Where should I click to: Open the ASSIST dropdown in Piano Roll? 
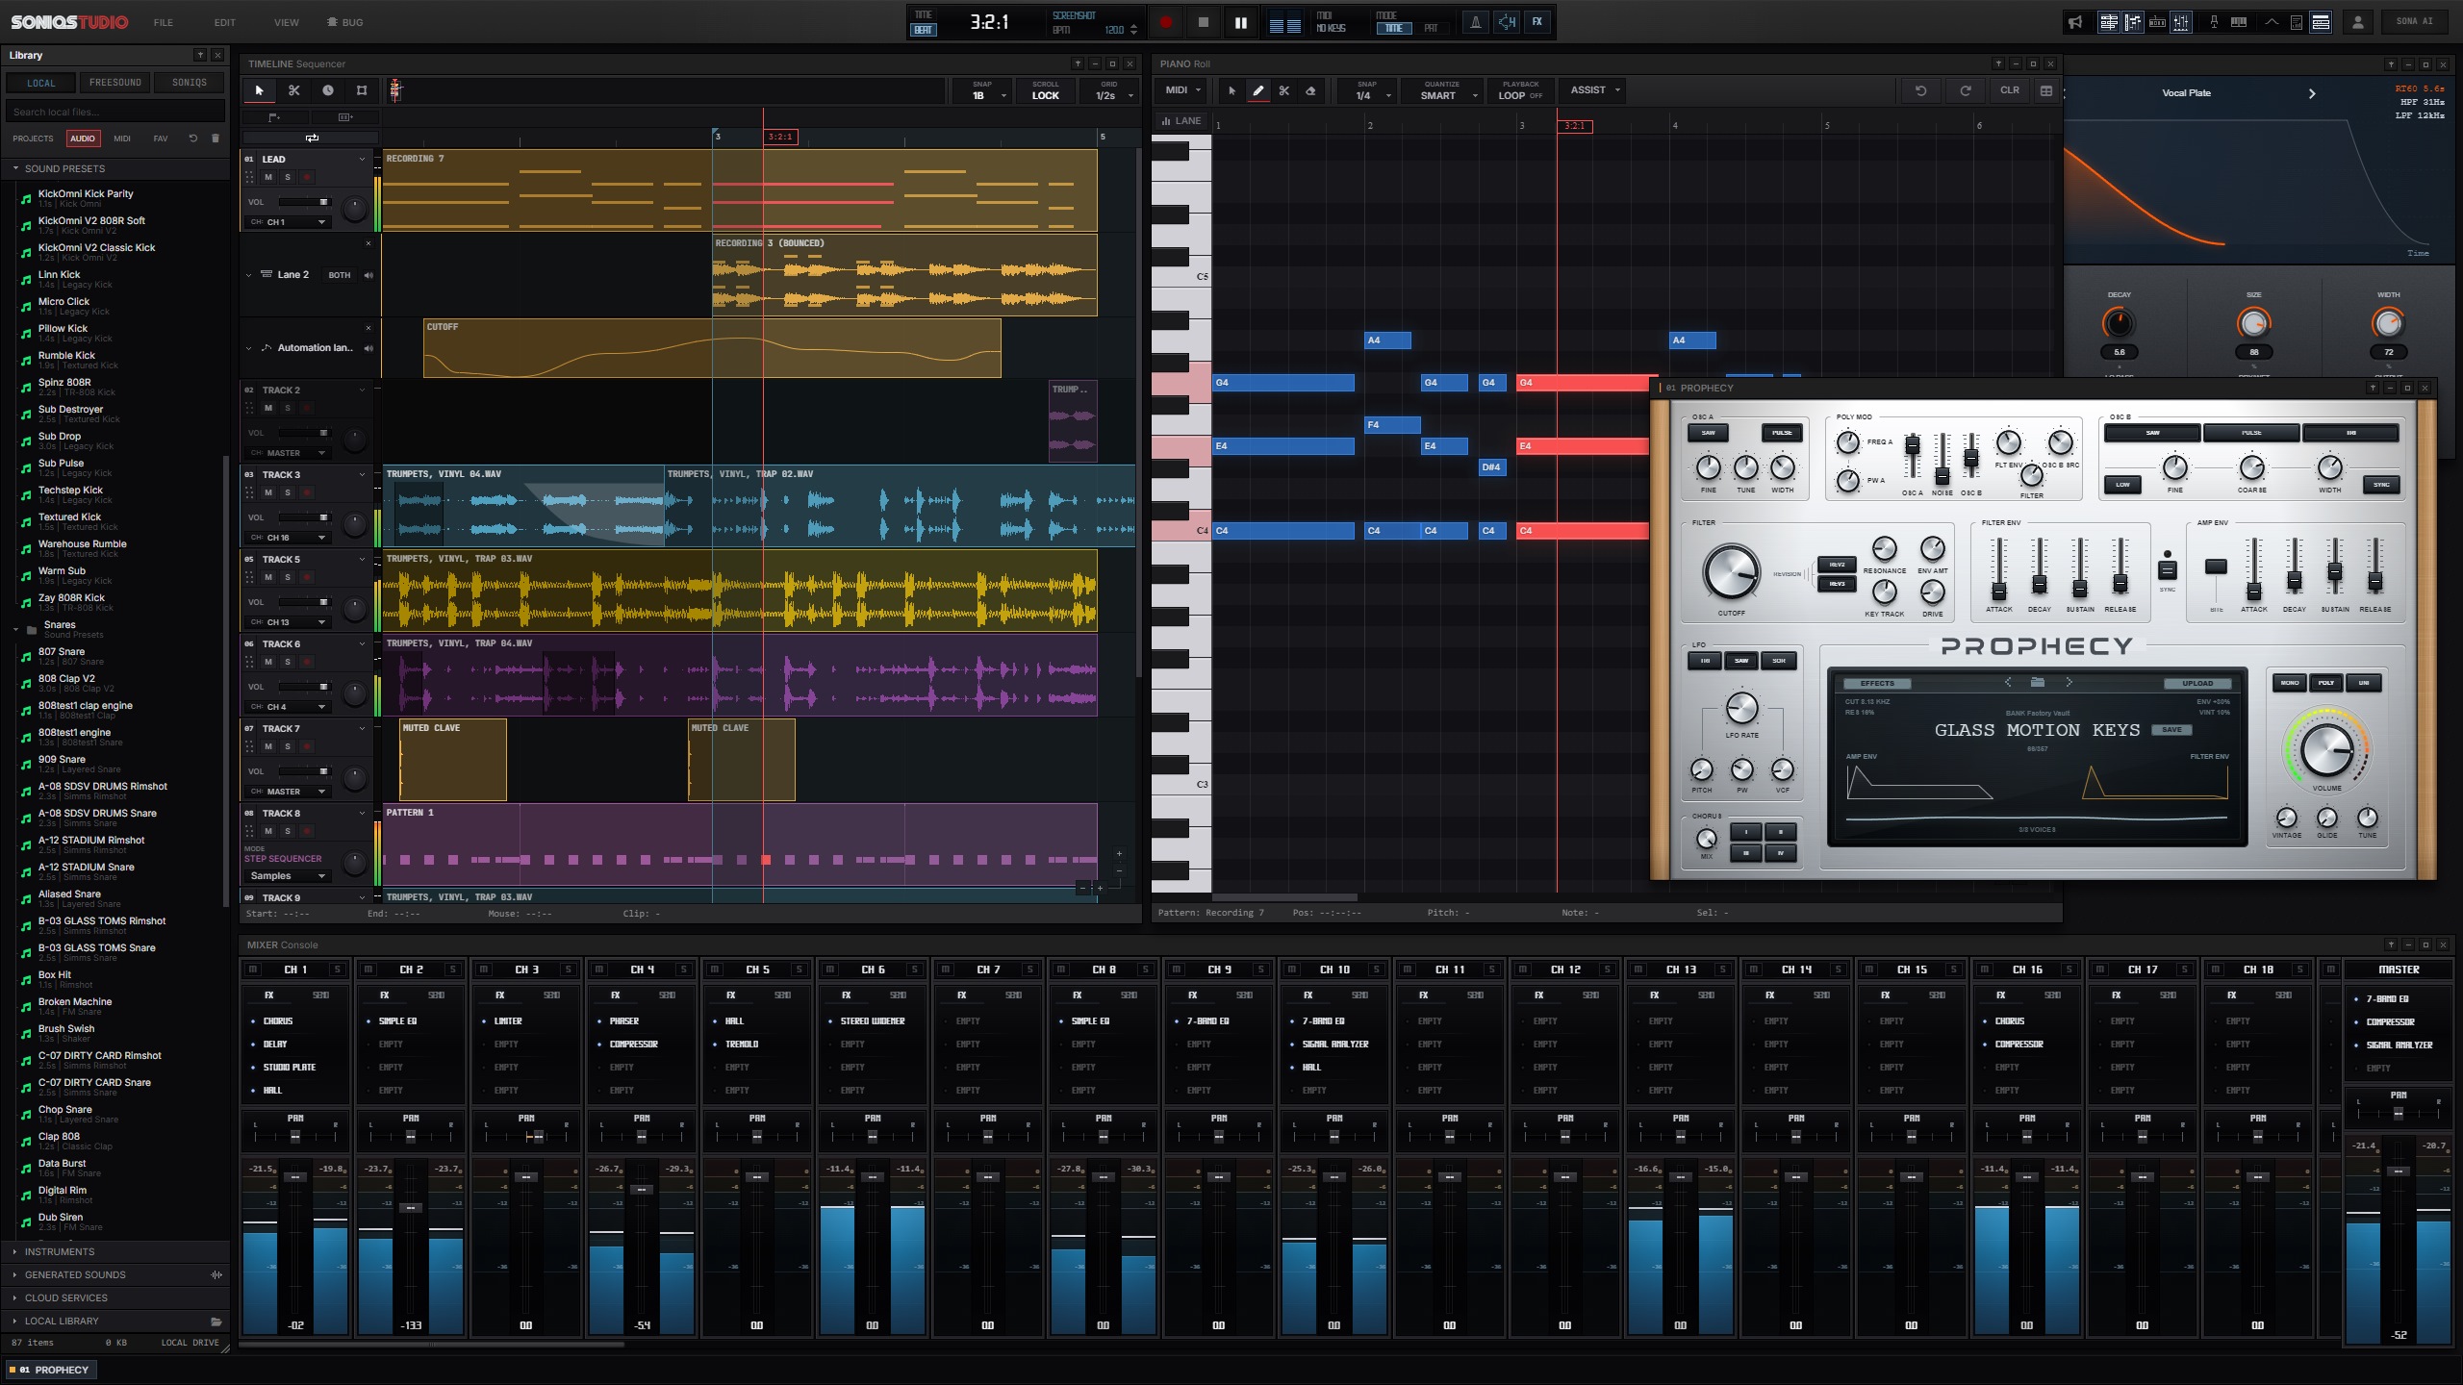click(1594, 90)
